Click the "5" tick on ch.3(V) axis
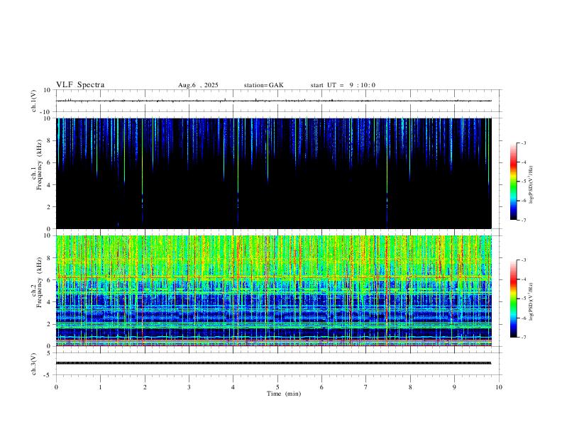Viewport: 562px width, 434px height. point(50,353)
